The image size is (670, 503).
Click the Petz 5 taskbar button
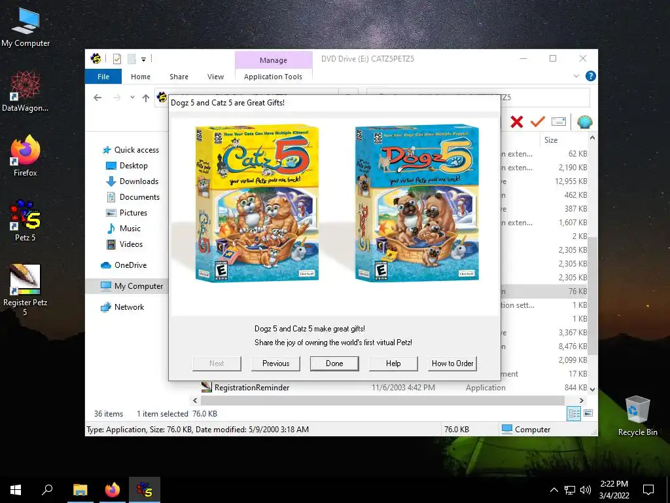[145, 490]
